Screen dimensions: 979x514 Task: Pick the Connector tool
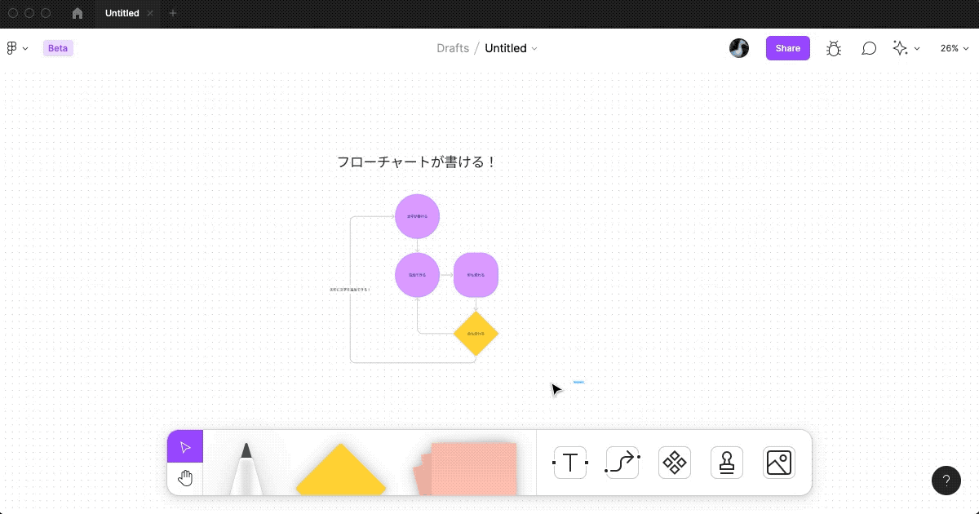pos(622,463)
